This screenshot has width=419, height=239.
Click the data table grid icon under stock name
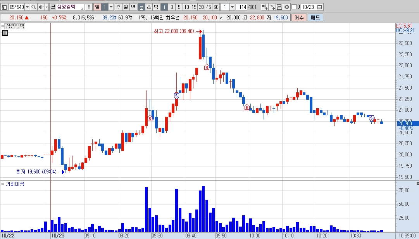[5, 33]
